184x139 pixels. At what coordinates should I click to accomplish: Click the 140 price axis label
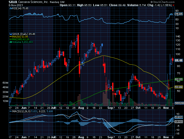coord(178,37)
